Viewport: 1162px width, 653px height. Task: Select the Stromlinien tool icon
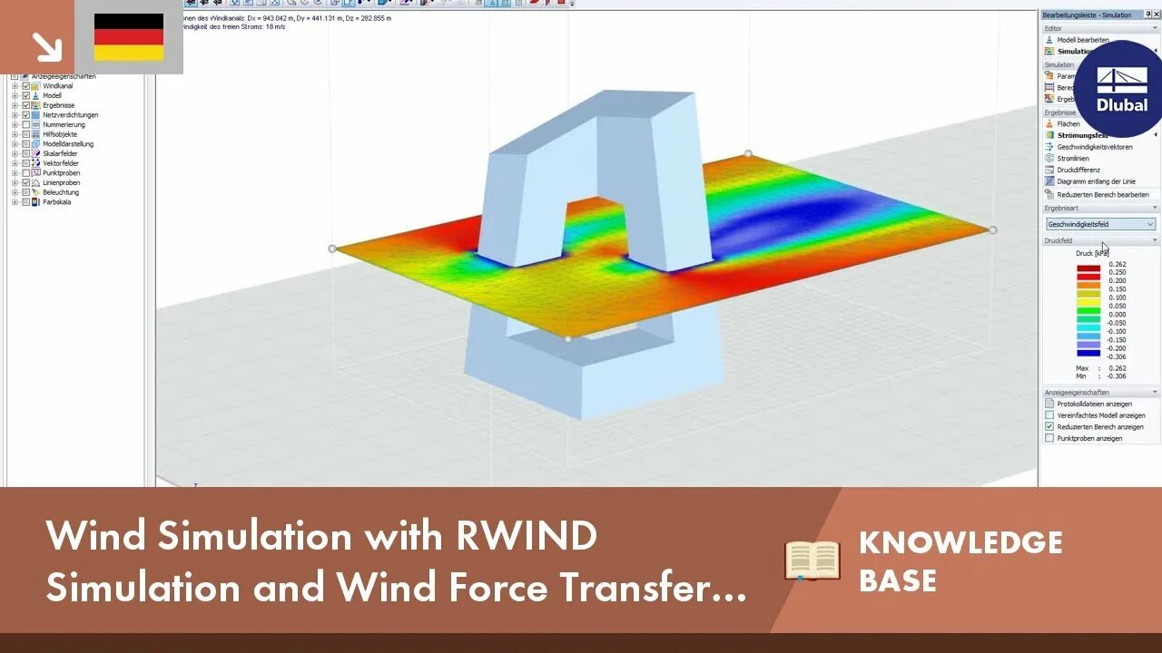(1049, 159)
